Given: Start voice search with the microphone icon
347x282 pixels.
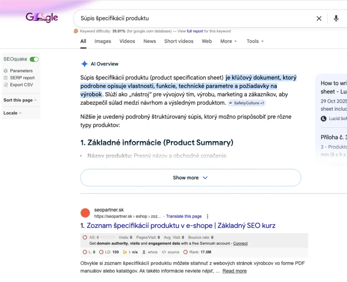Looking at the screenshot, I should [x=336, y=18].
